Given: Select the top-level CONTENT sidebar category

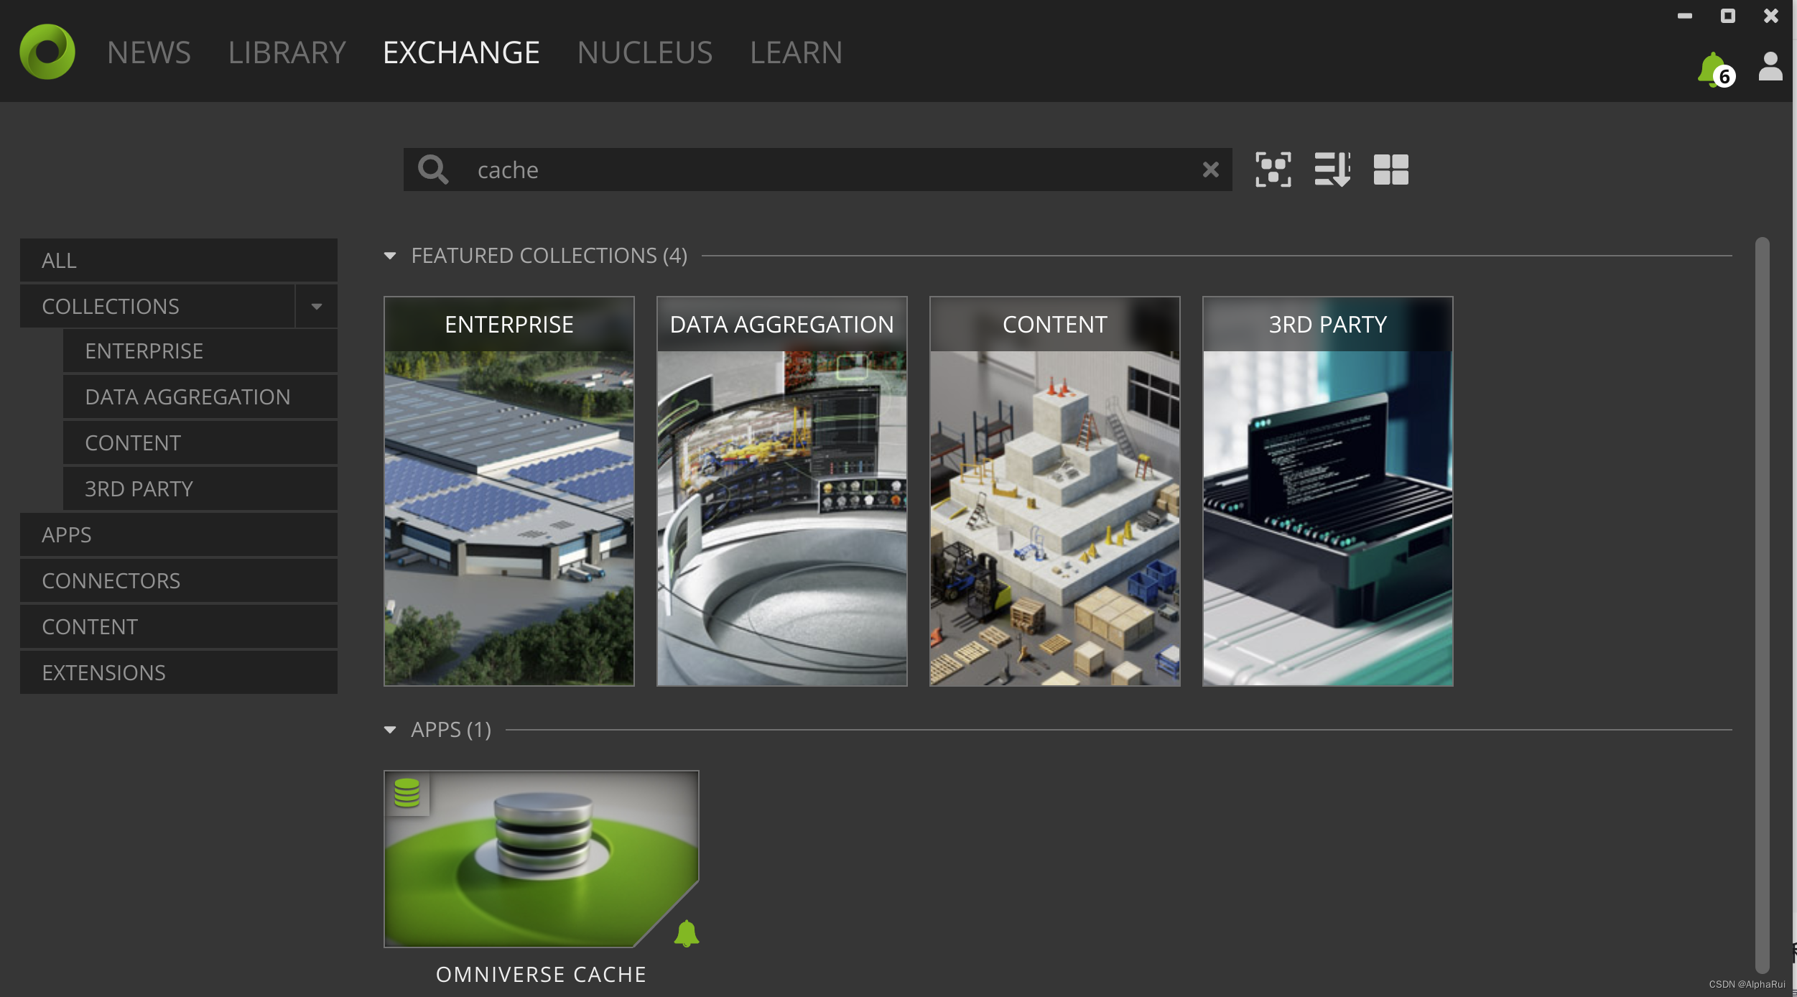Looking at the screenshot, I should 179,626.
